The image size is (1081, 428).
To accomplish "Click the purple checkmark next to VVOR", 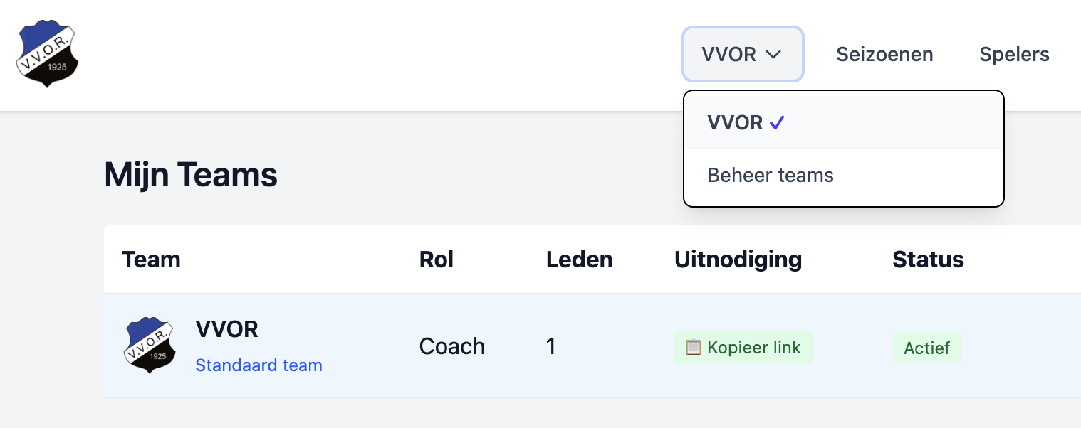I will [777, 122].
